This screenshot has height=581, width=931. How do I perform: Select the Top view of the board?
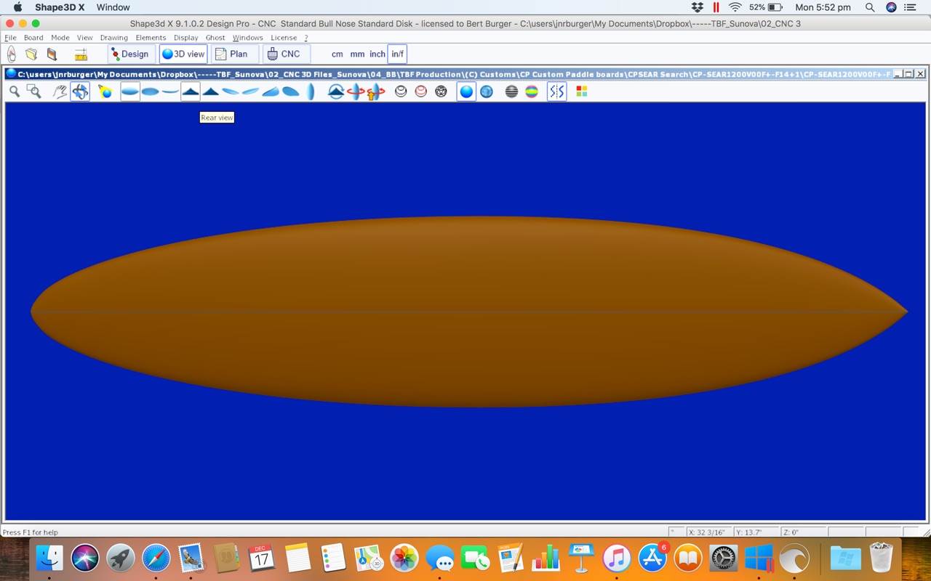pyautogui.click(x=129, y=91)
